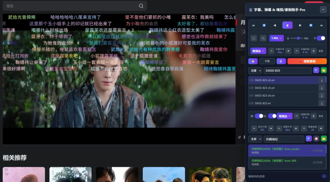Click the blue fast-forward button

pos(311,25)
